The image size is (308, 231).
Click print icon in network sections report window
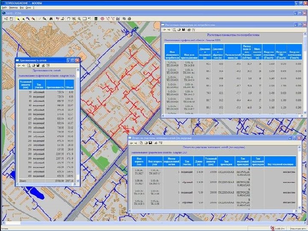coord(146,143)
